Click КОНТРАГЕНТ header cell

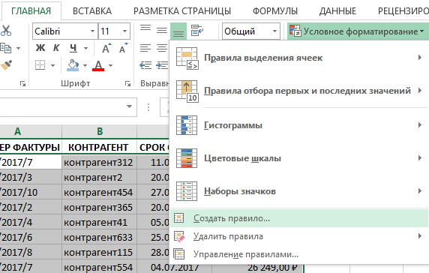point(100,148)
